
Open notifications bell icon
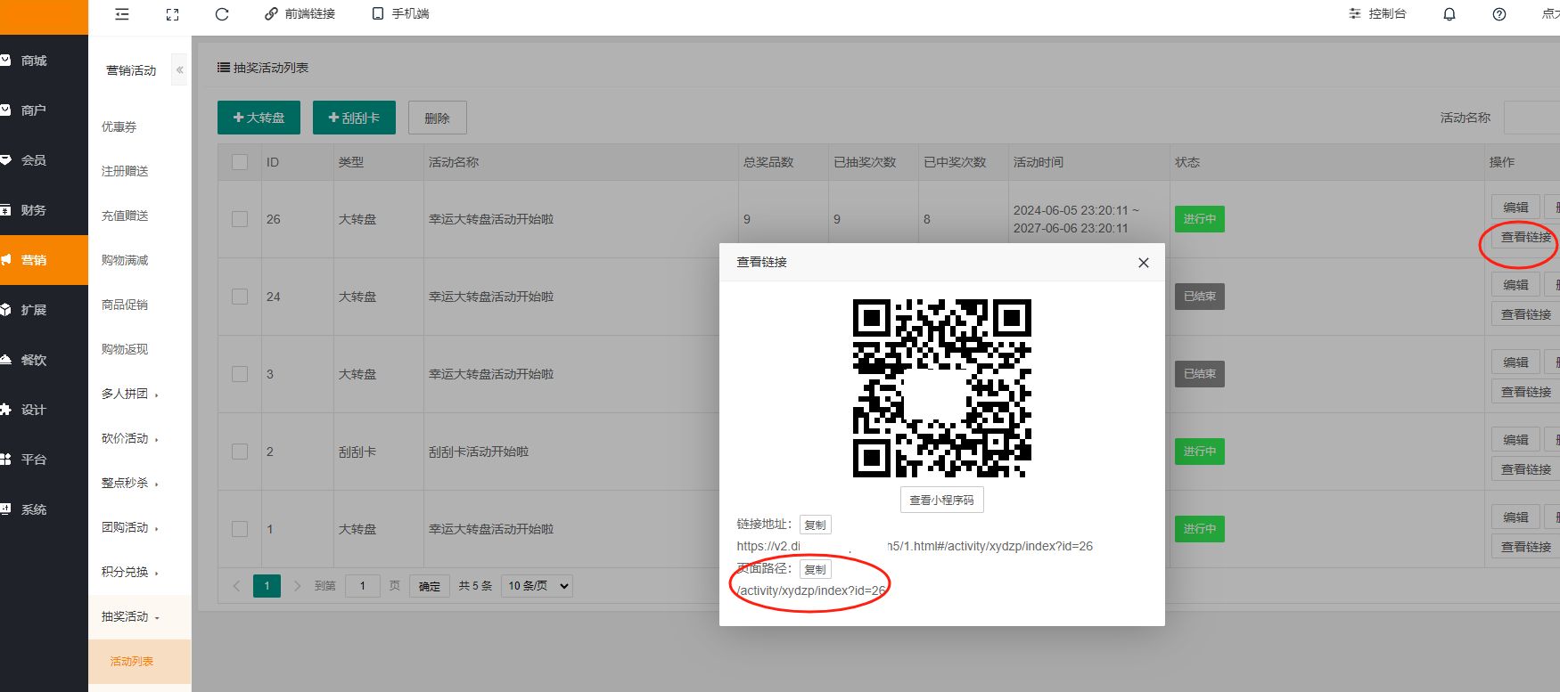[x=1449, y=14]
